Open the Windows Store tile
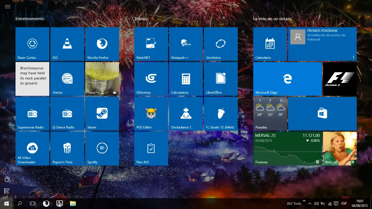 pos(322,113)
